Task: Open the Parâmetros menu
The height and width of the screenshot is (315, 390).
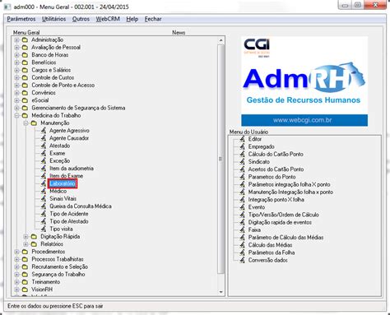Action: pos(21,19)
